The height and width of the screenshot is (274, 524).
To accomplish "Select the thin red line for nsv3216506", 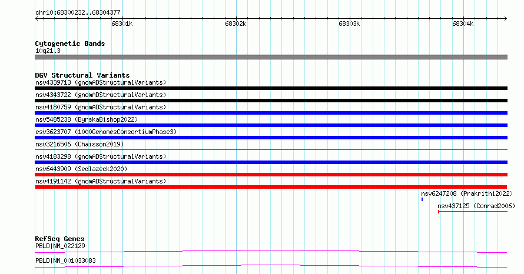I will 271,150.
